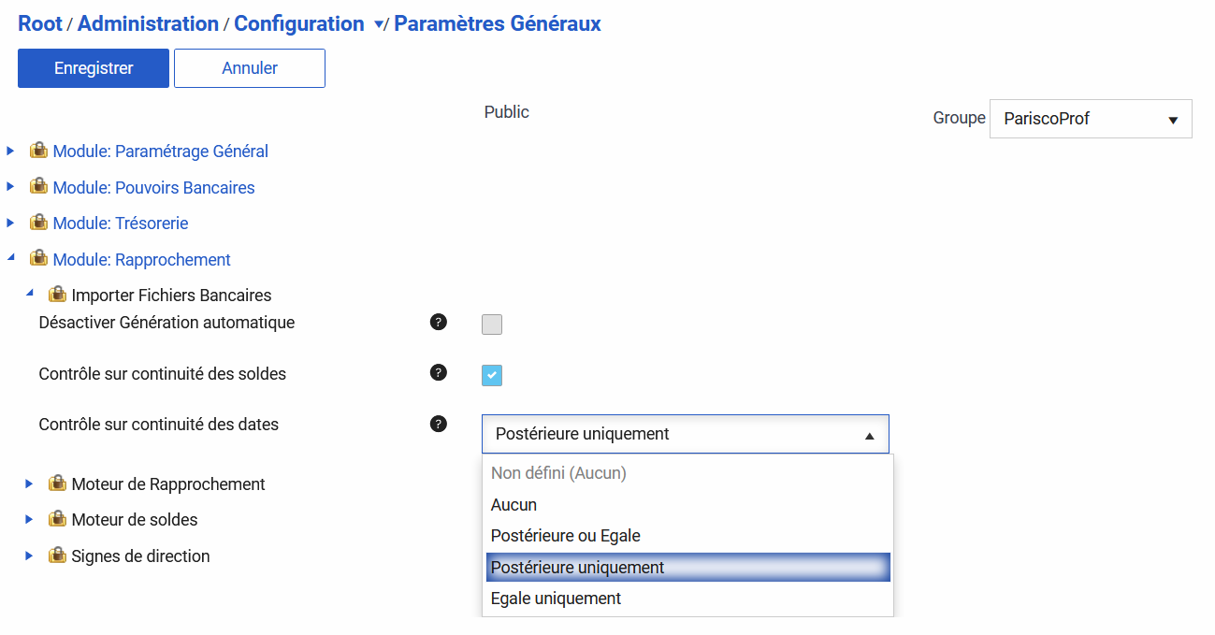Open the Groupe PariscoProf dropdown

pyautogui.click(x=1090, y=119)
